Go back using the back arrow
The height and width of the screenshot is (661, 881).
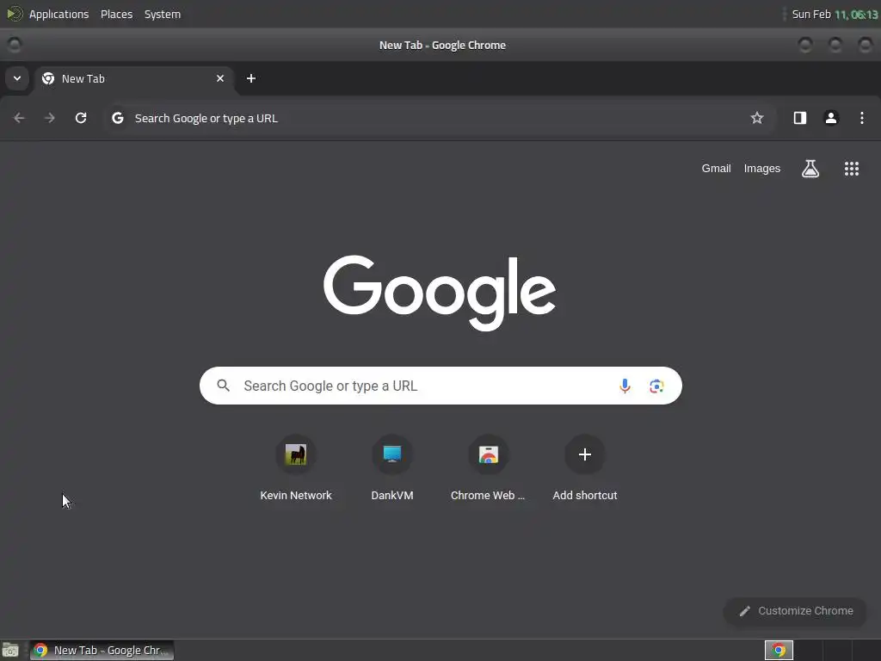pos(19,118)
